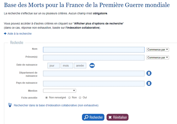
Task: Open the Pays de naissance list icon
Action: point(149,83)
